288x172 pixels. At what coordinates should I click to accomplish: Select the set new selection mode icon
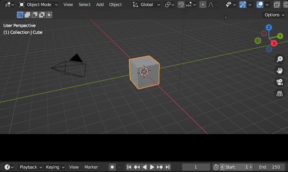(20, 15)
